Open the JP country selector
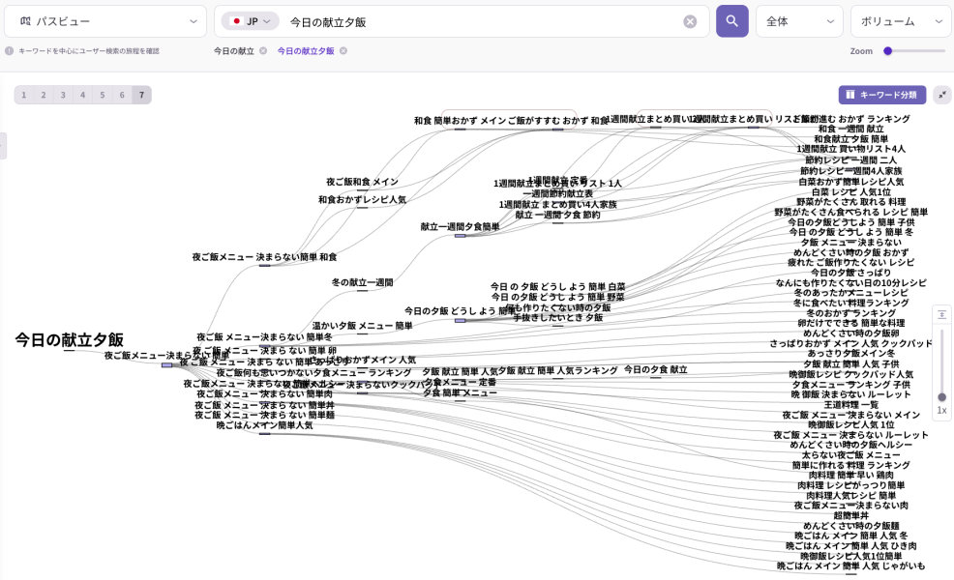 pos(250,21)
